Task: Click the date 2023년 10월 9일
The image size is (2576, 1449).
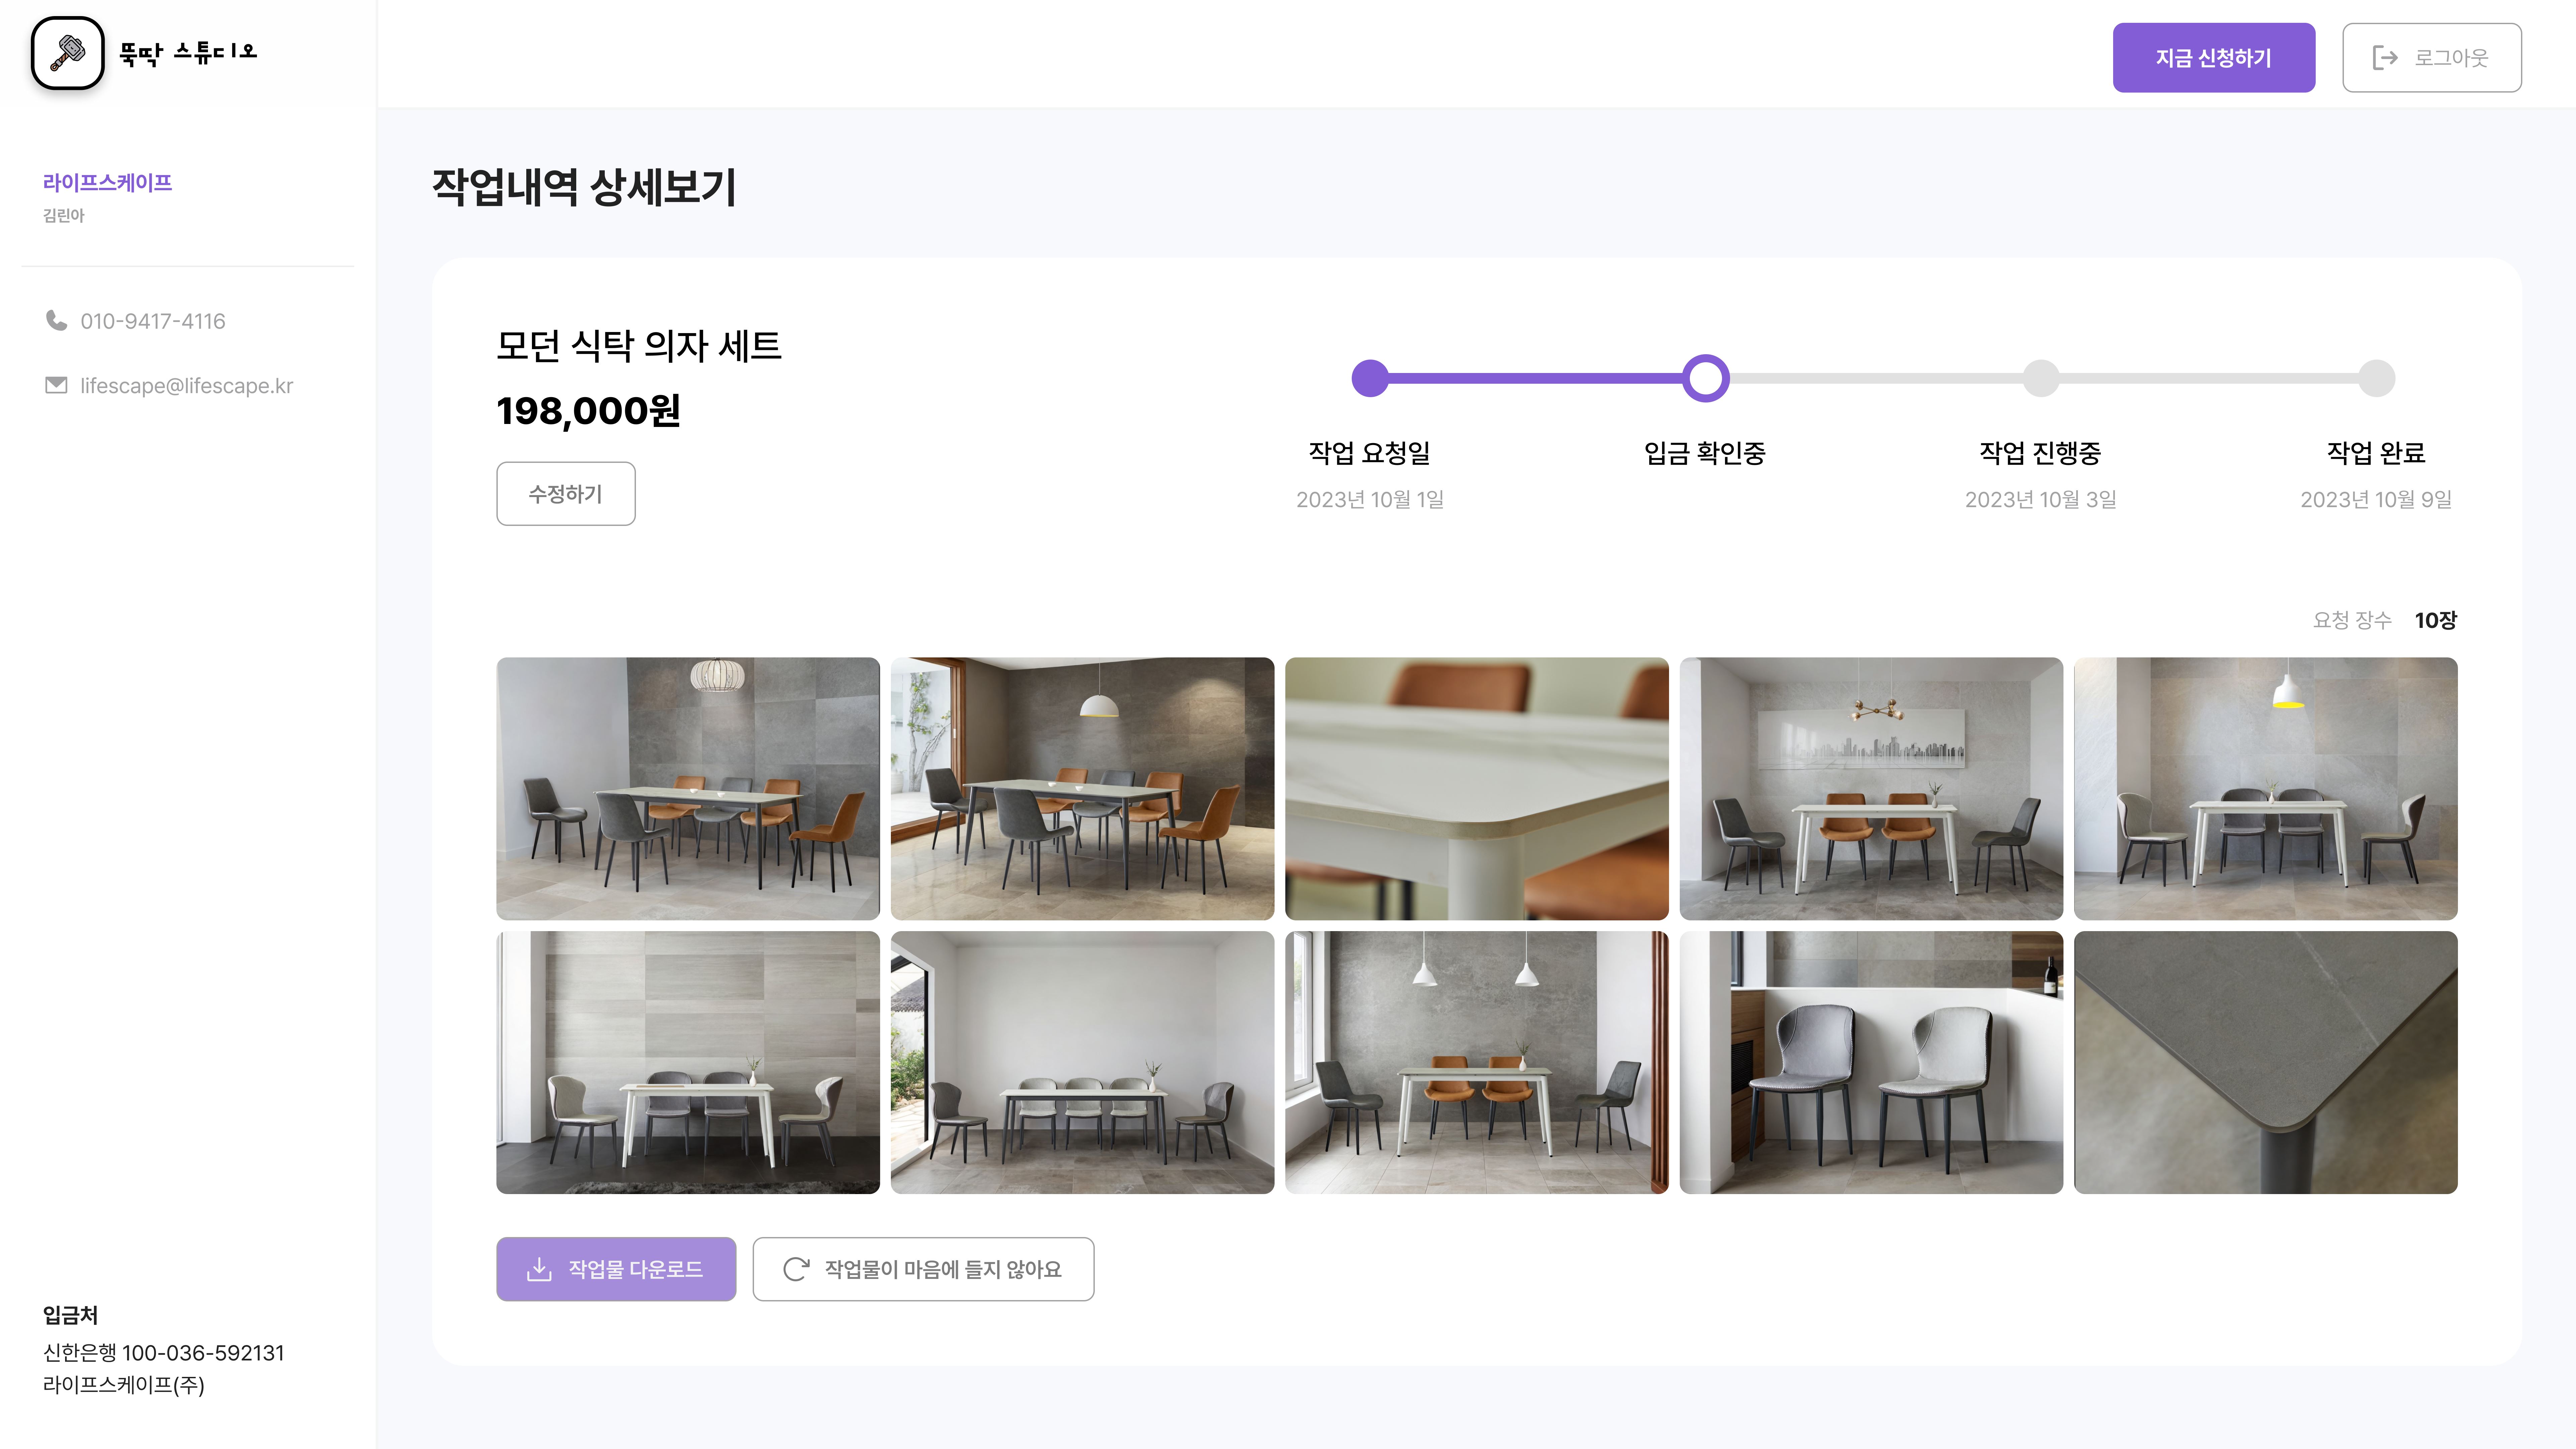Action: point(2376,499)
